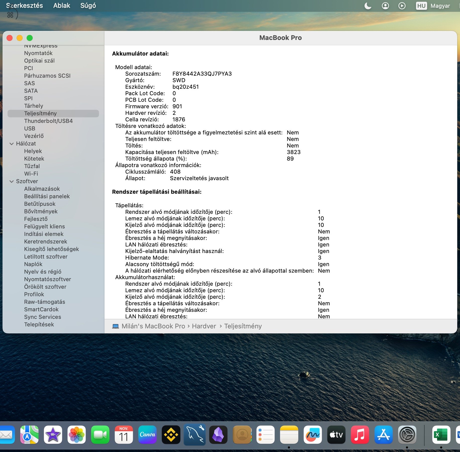Open Contacts app in dock

point(242,435)
